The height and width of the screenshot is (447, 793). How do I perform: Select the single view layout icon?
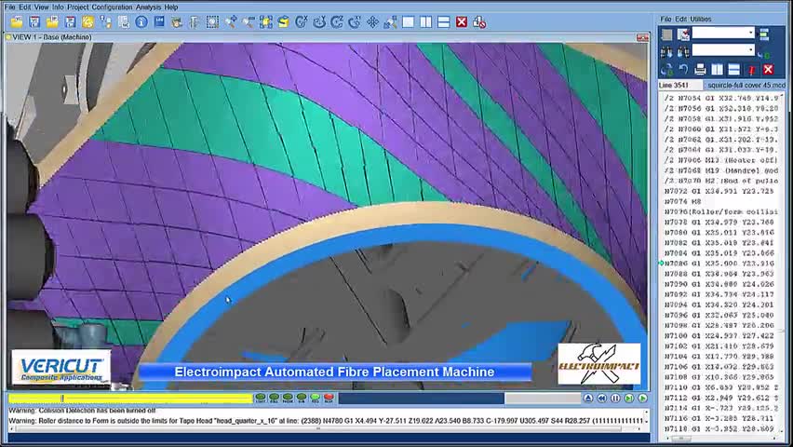[x=408, y=21]
